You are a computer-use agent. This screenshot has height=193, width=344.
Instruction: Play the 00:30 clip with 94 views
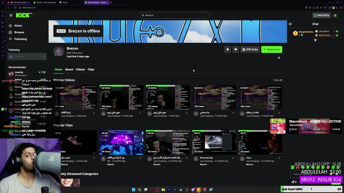tap(121, 142)
